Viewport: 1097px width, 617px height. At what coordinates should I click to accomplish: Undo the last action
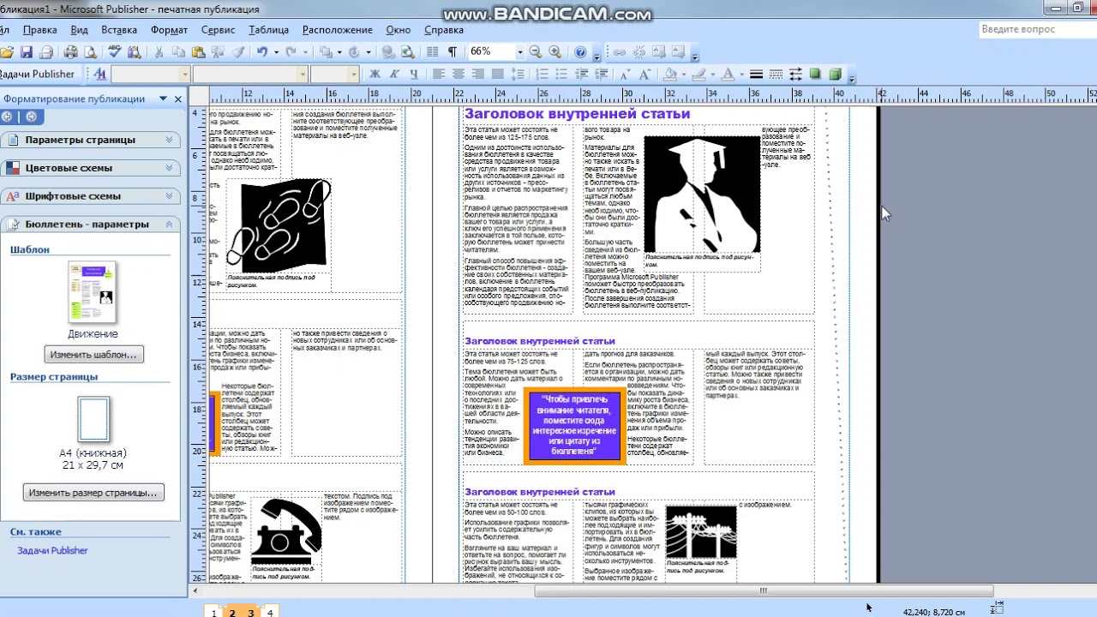(x=261, y=52)
